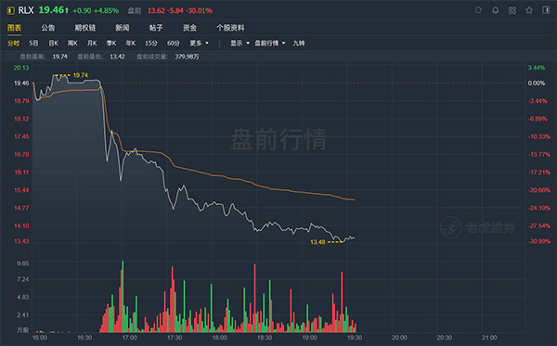This screenshot has height=346, width=557.
Task: Click the 9.65 volume axis label
Action: tap(22, 263)
